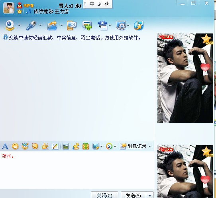
Task: Send a gift with the gift box icon
Action: pyautogui.click(x=86, y=146)
